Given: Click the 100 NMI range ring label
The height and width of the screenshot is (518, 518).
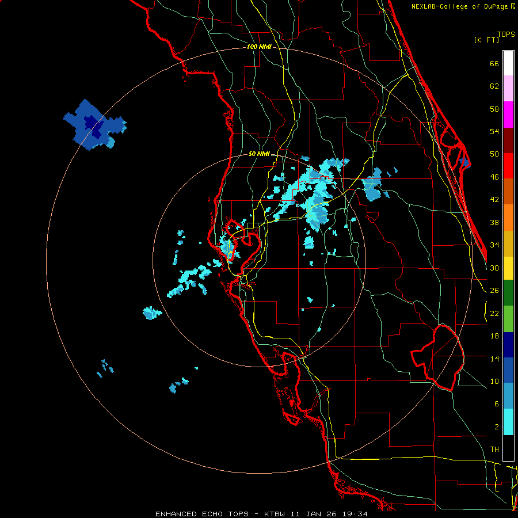Looking at the screenshot, I should [259, 47].
